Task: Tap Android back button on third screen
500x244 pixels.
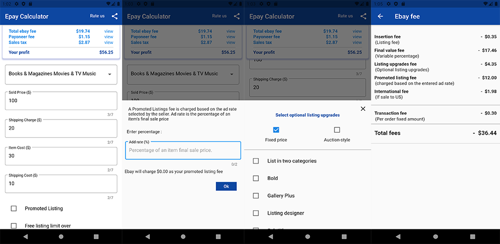Action: pyautogui.click(x=271, y=237)
